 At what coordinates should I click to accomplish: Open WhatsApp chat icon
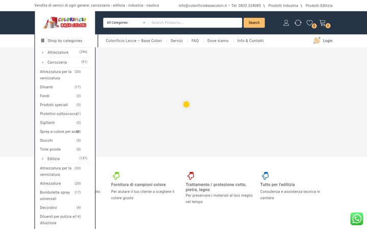click(357, 219)
